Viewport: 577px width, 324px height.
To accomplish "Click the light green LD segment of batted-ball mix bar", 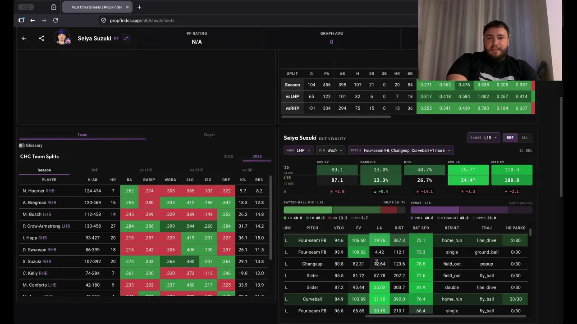I will coord(307,210).
